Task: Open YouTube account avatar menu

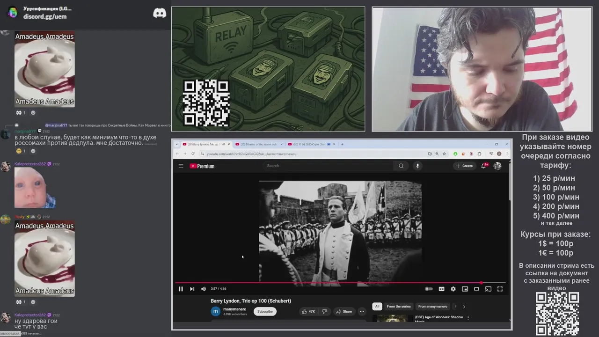Action: tap(497, 166)
